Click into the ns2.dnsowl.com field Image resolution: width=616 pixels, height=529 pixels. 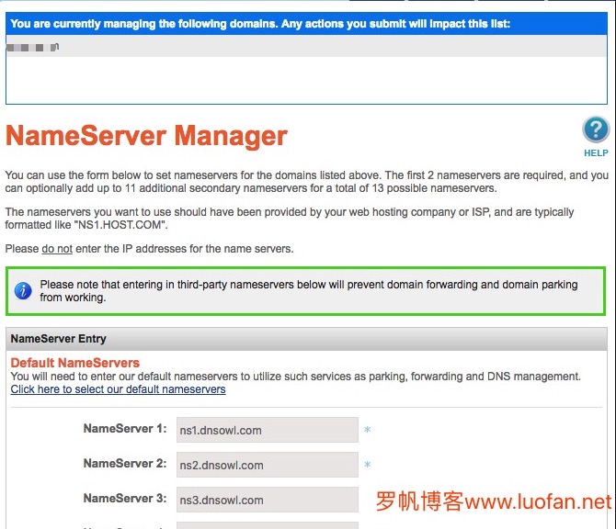(x=268, y=465)
